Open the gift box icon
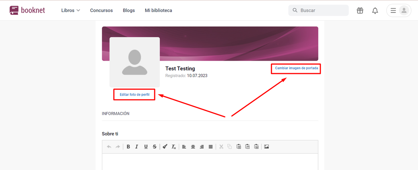Screen dimensions: 418x170 [360, 10]
